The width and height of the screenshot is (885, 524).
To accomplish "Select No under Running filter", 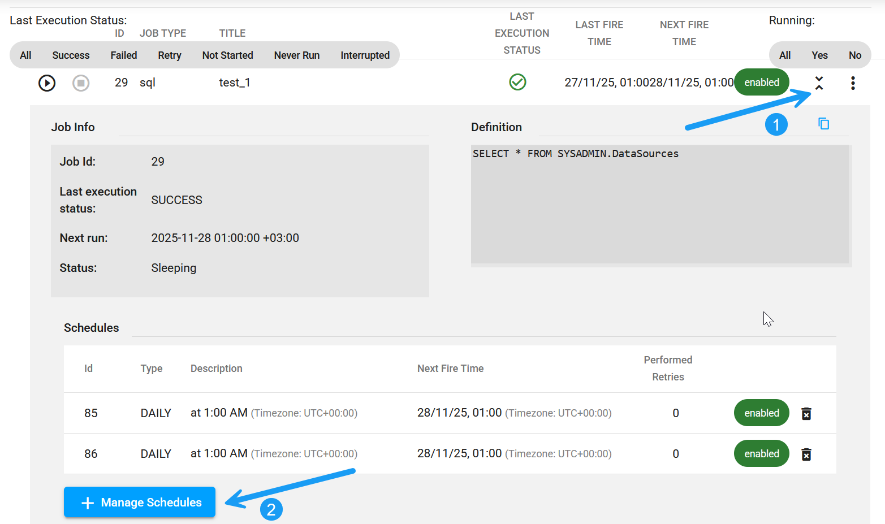I will pos(854,55).
